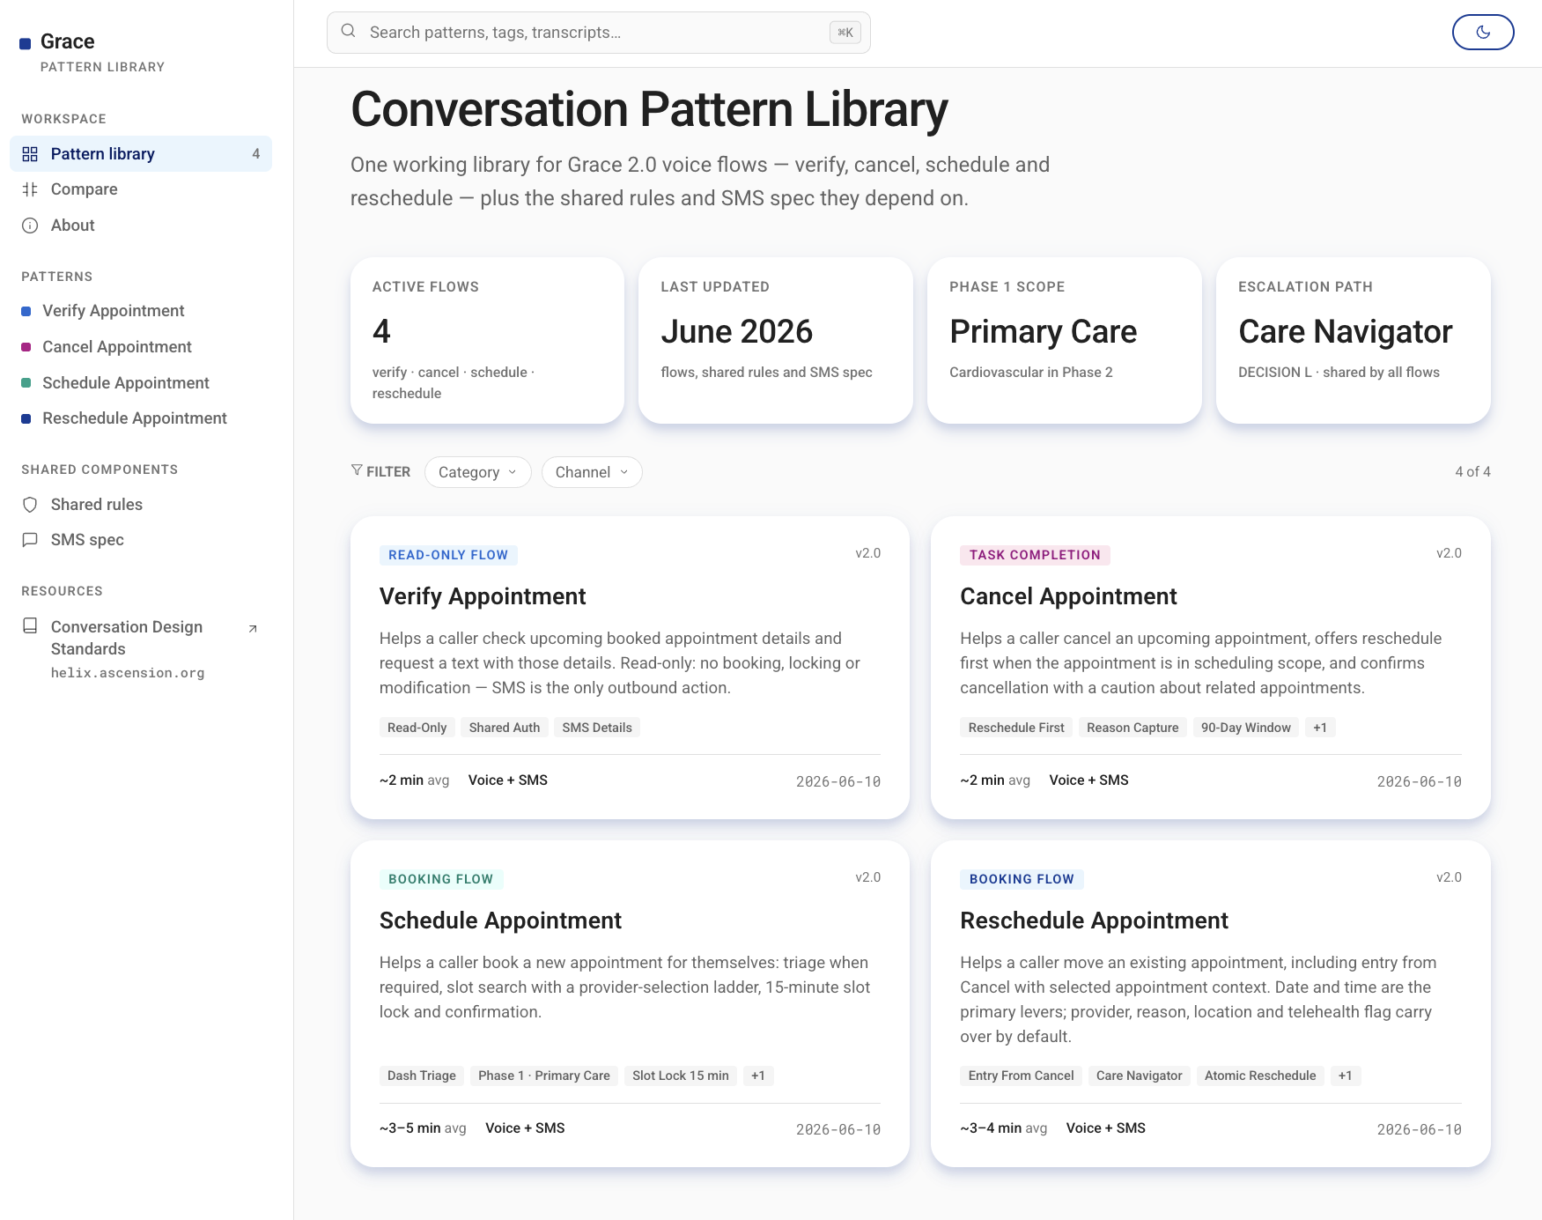Screen dimensions: 1542x1220
Task: Select Cancel Appointment in sidebar patterns
Action: coord(117,347)
